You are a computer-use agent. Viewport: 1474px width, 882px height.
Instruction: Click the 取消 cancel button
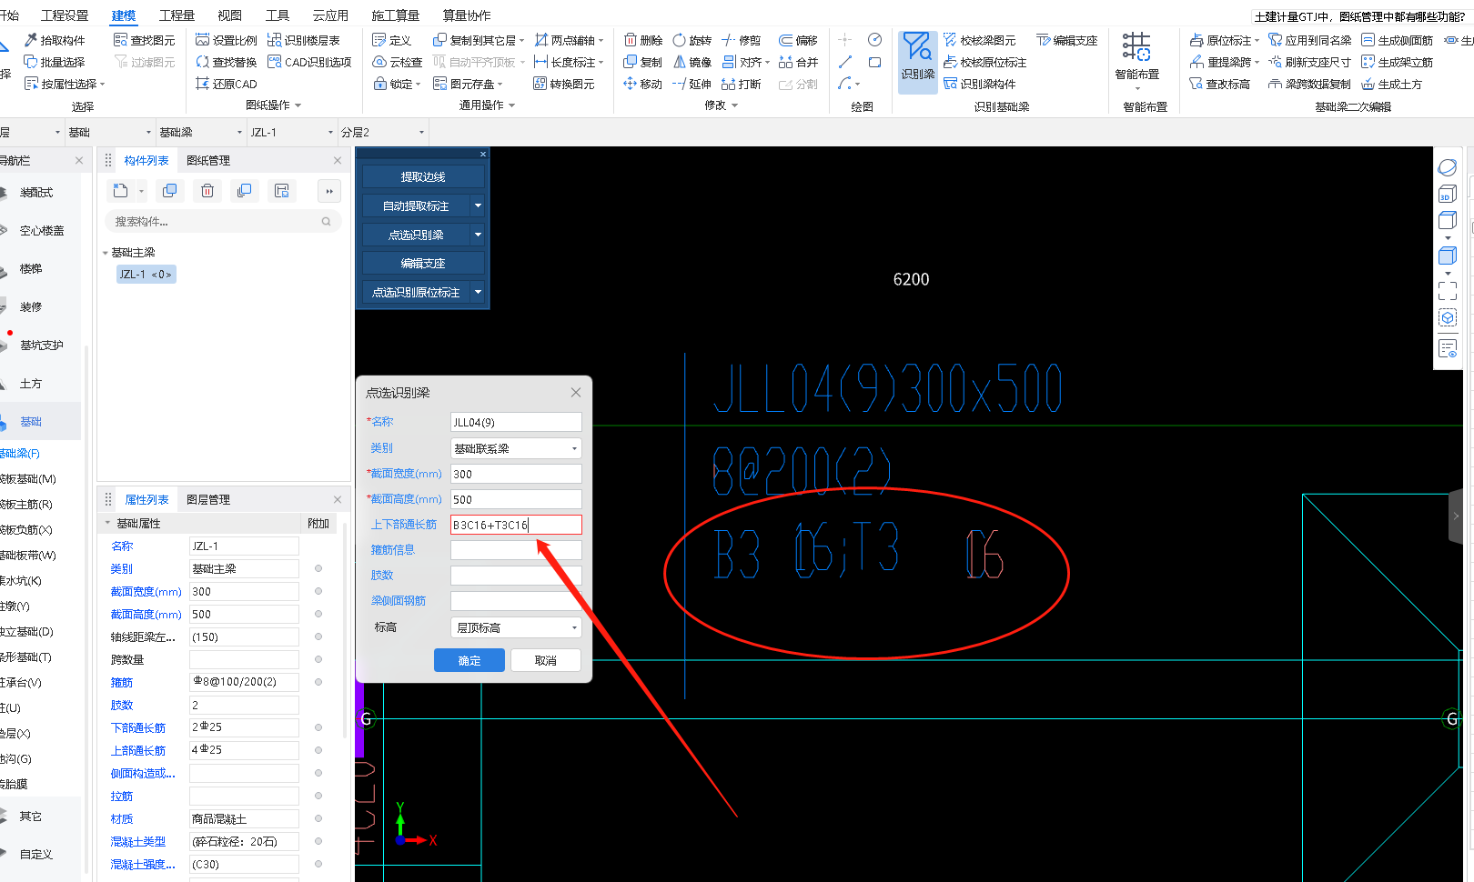point(546,660)
